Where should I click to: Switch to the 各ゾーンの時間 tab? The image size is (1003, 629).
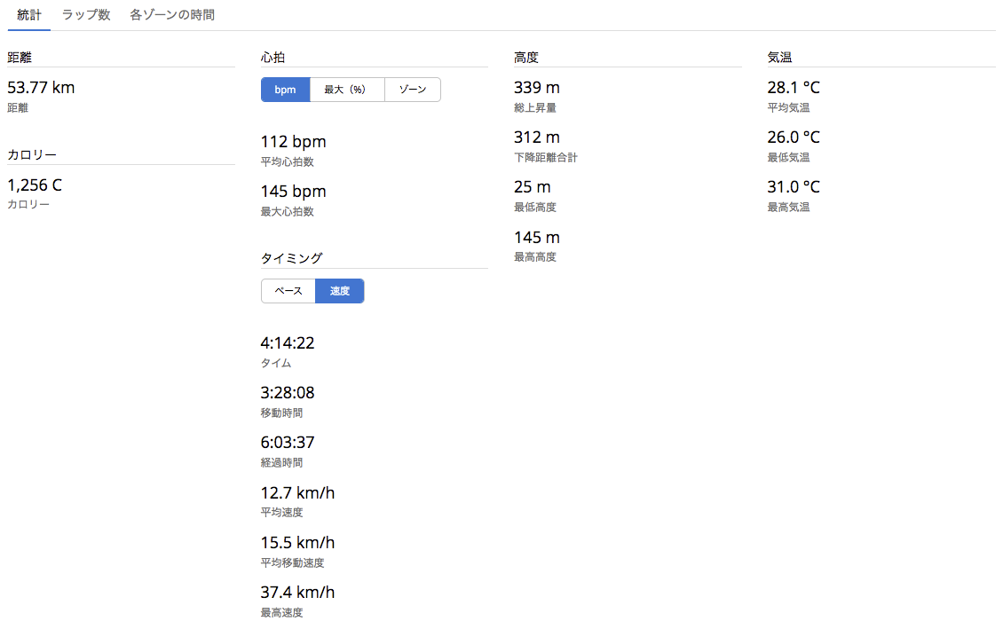click(x=171, y=15)
